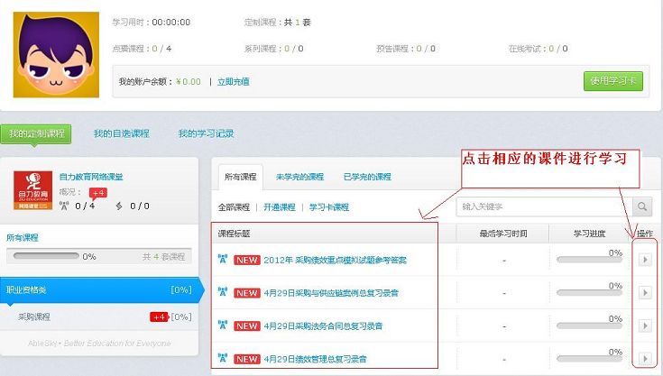Click the user avatar picture
Viewport: 663px width, 376px height.
(55, 54)
